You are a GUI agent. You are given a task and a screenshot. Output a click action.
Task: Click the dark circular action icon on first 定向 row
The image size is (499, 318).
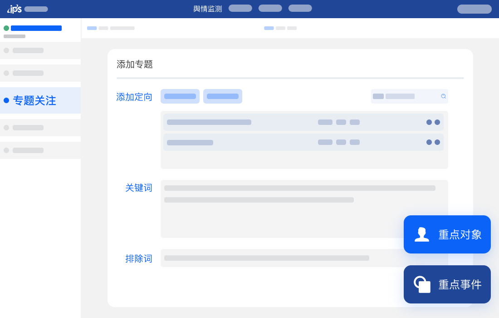(437, 122)
